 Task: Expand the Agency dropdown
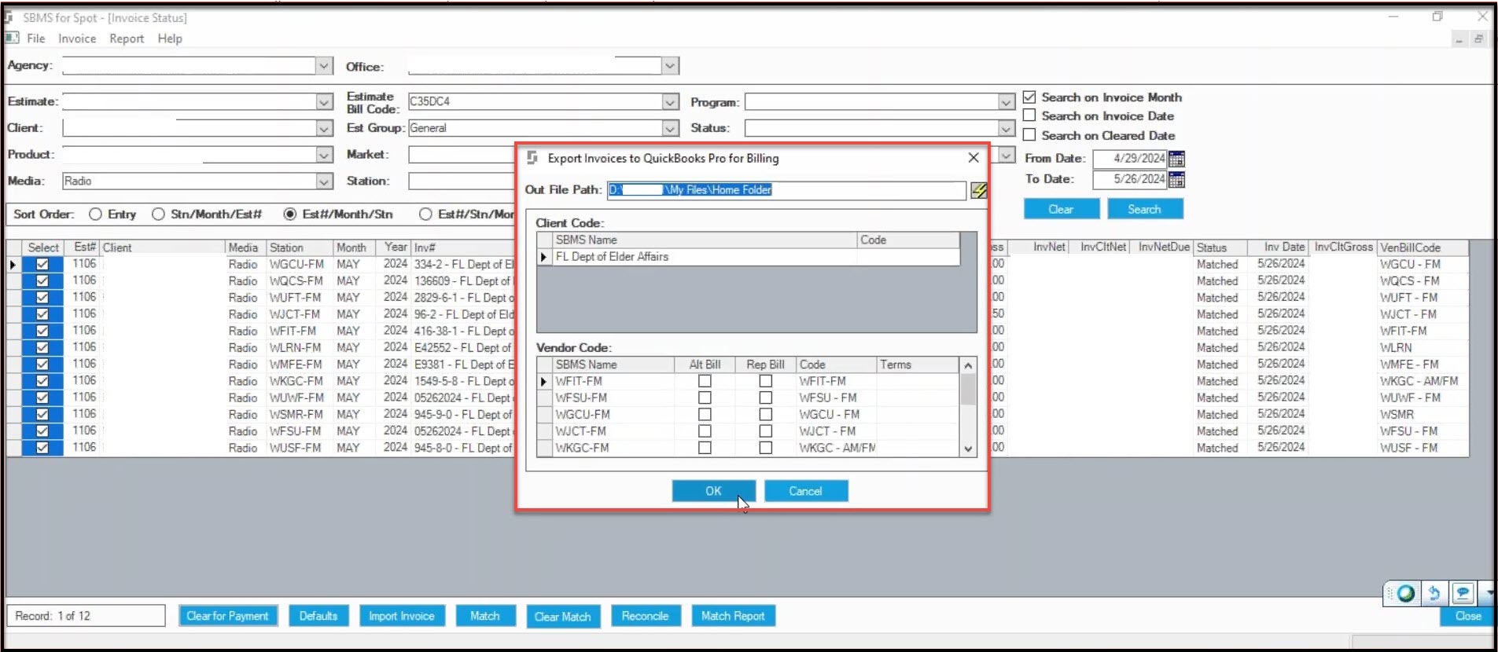point(324,66)
